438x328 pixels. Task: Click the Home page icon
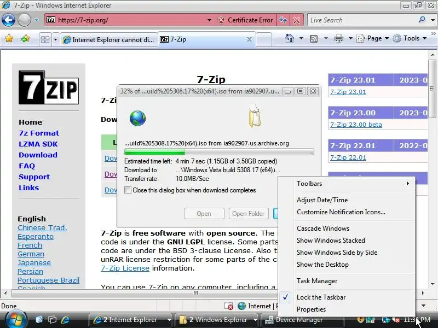click(290, 38)
